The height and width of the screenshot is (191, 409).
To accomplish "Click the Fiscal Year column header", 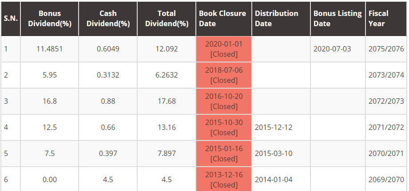I will [385, 19].
